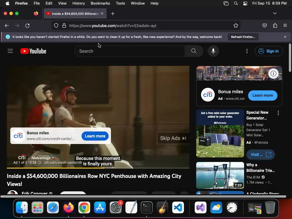Open the YouTube guide hamburger menu

tap(10, 51)
